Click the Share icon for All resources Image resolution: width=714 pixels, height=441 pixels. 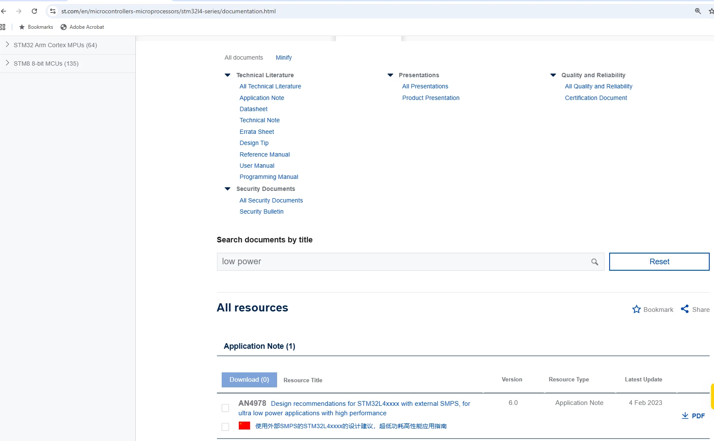point(685,309)
